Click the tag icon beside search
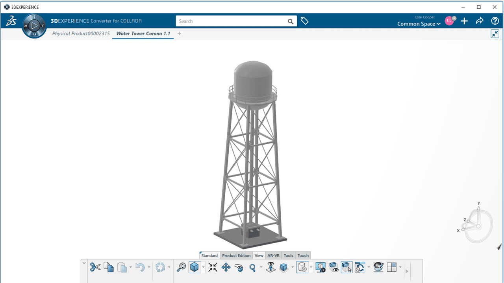Viewport: 504px width, 283px height. [x=304, y=21]
